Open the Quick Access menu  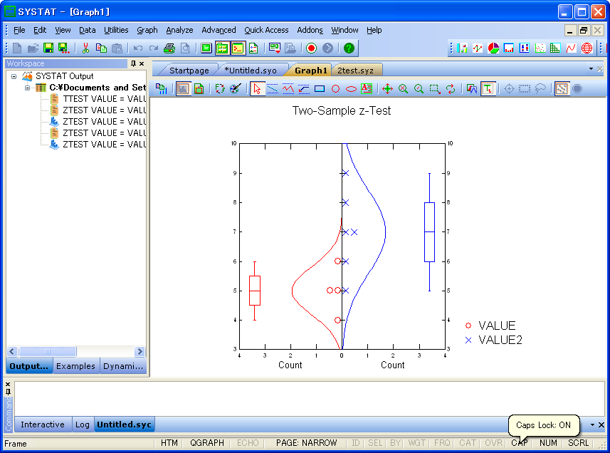click(266, 30)
